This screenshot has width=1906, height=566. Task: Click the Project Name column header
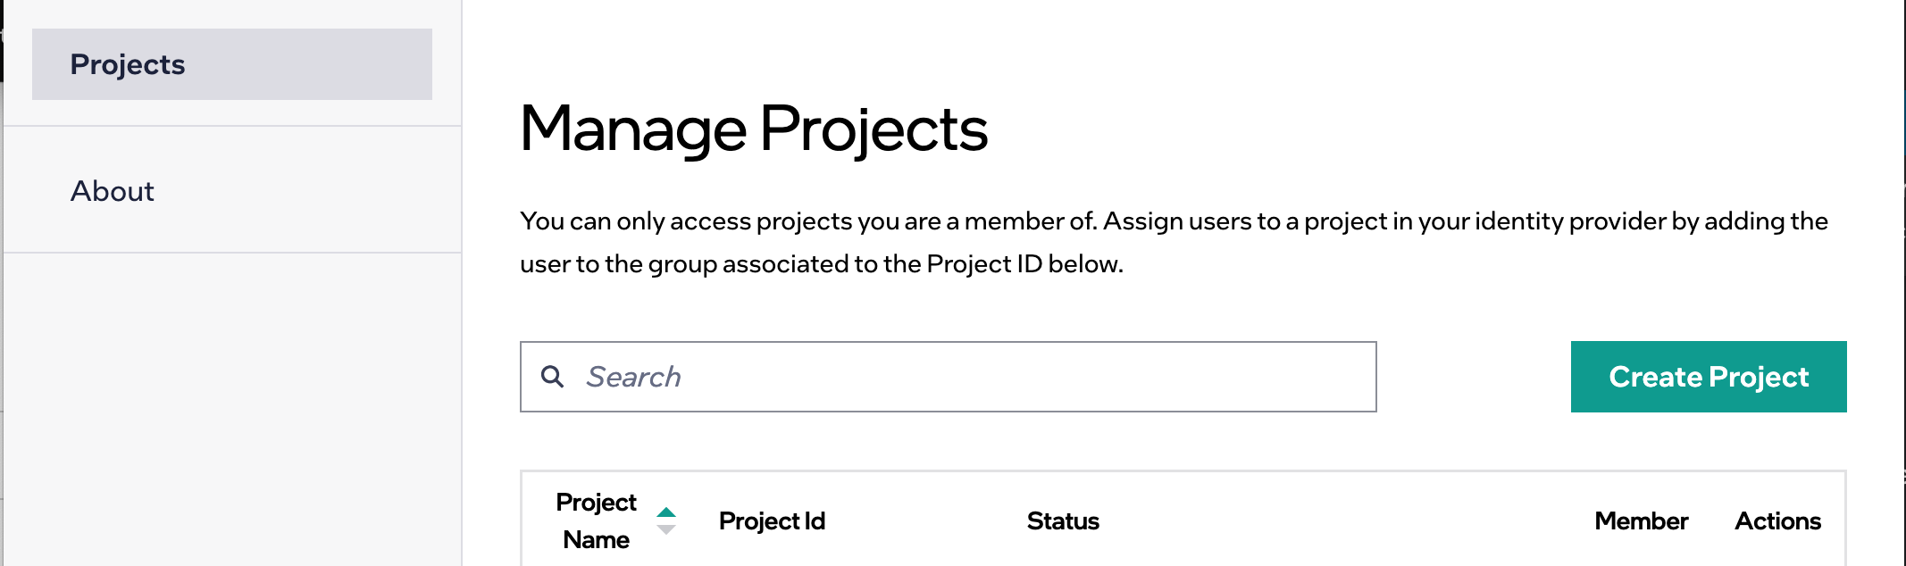(x=596, y=520)
